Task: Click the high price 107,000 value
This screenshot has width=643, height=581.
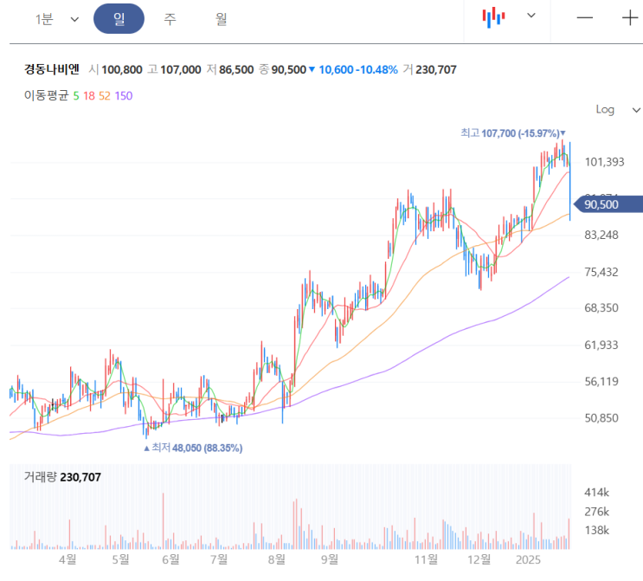Action: coord(180,70)
